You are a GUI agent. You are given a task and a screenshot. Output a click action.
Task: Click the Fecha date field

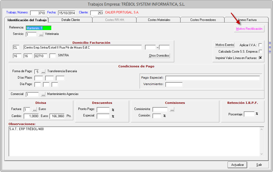click(67, 13)
